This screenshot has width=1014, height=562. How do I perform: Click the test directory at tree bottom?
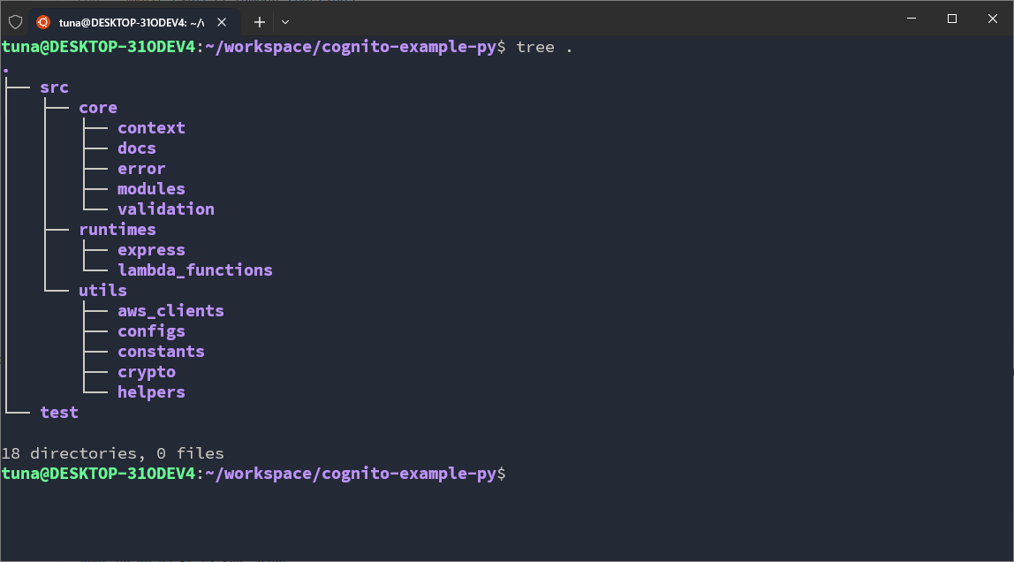59,413
